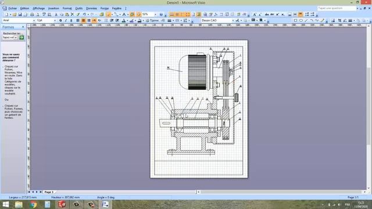Click the fill color bucket icon
This screenshot has width=372, height=209.
139,21
